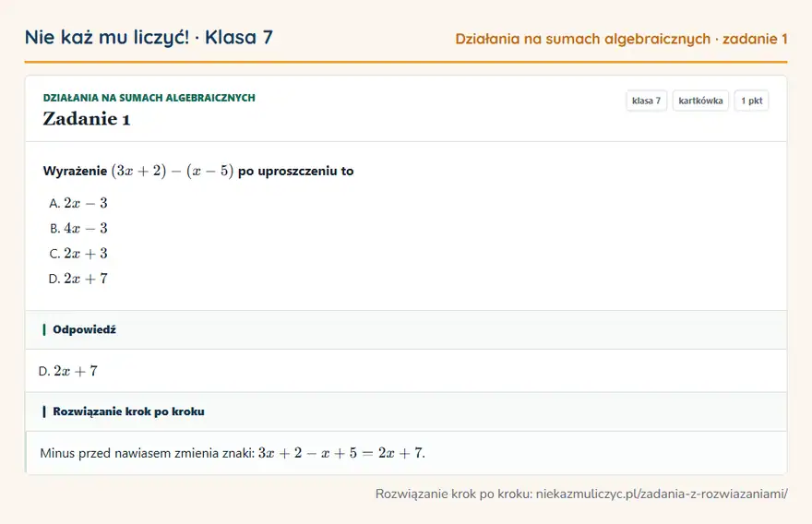Click the 'kartkówka' tag
Viewport: 812px width, 524px height.
(x=700, y=101)
